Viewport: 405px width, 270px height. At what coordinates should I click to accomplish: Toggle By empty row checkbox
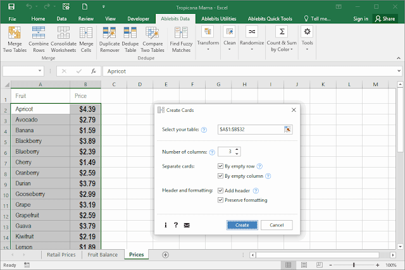point(220,166)
